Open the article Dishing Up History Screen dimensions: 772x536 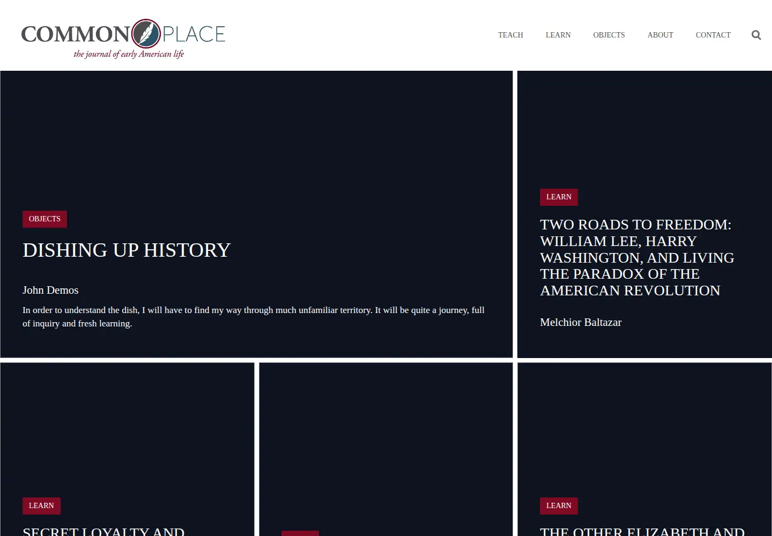pyautogui.click(x=127, y=250)
